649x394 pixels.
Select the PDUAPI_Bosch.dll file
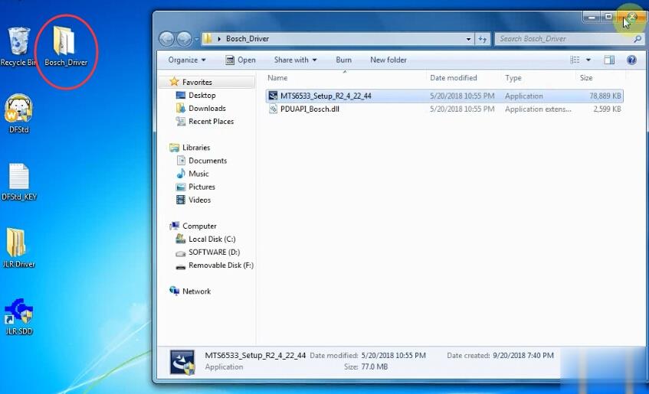444,109
